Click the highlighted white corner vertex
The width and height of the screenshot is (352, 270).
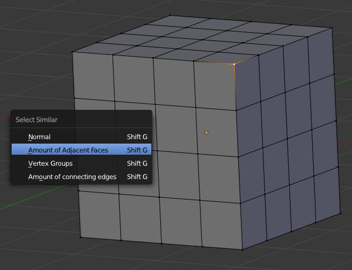coord(234,64)
